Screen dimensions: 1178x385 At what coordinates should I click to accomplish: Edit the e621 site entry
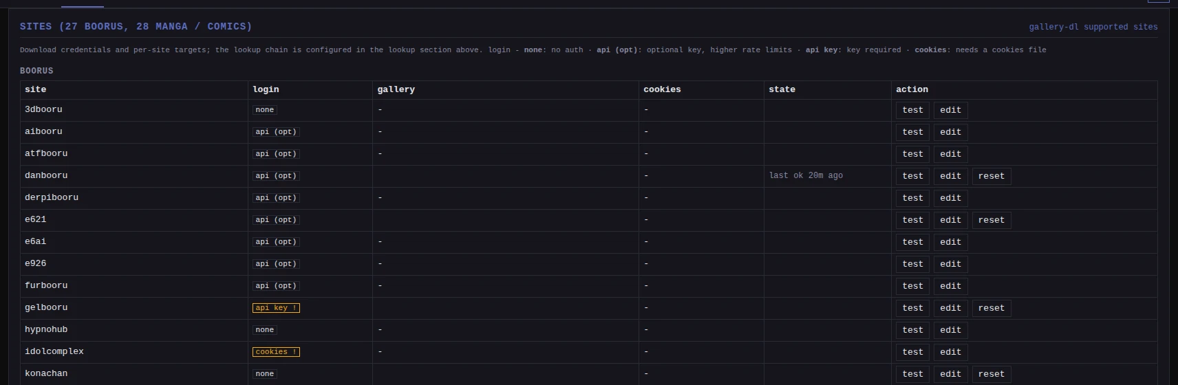(950, 220)
